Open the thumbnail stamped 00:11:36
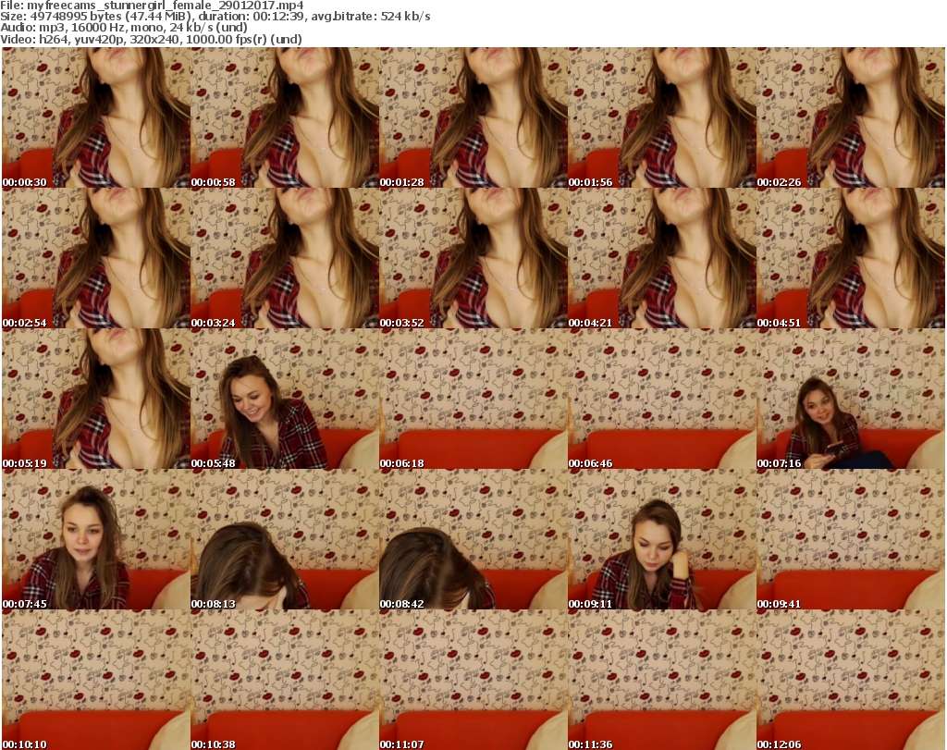This screenshot has width=947, height=750. point(662,680)
